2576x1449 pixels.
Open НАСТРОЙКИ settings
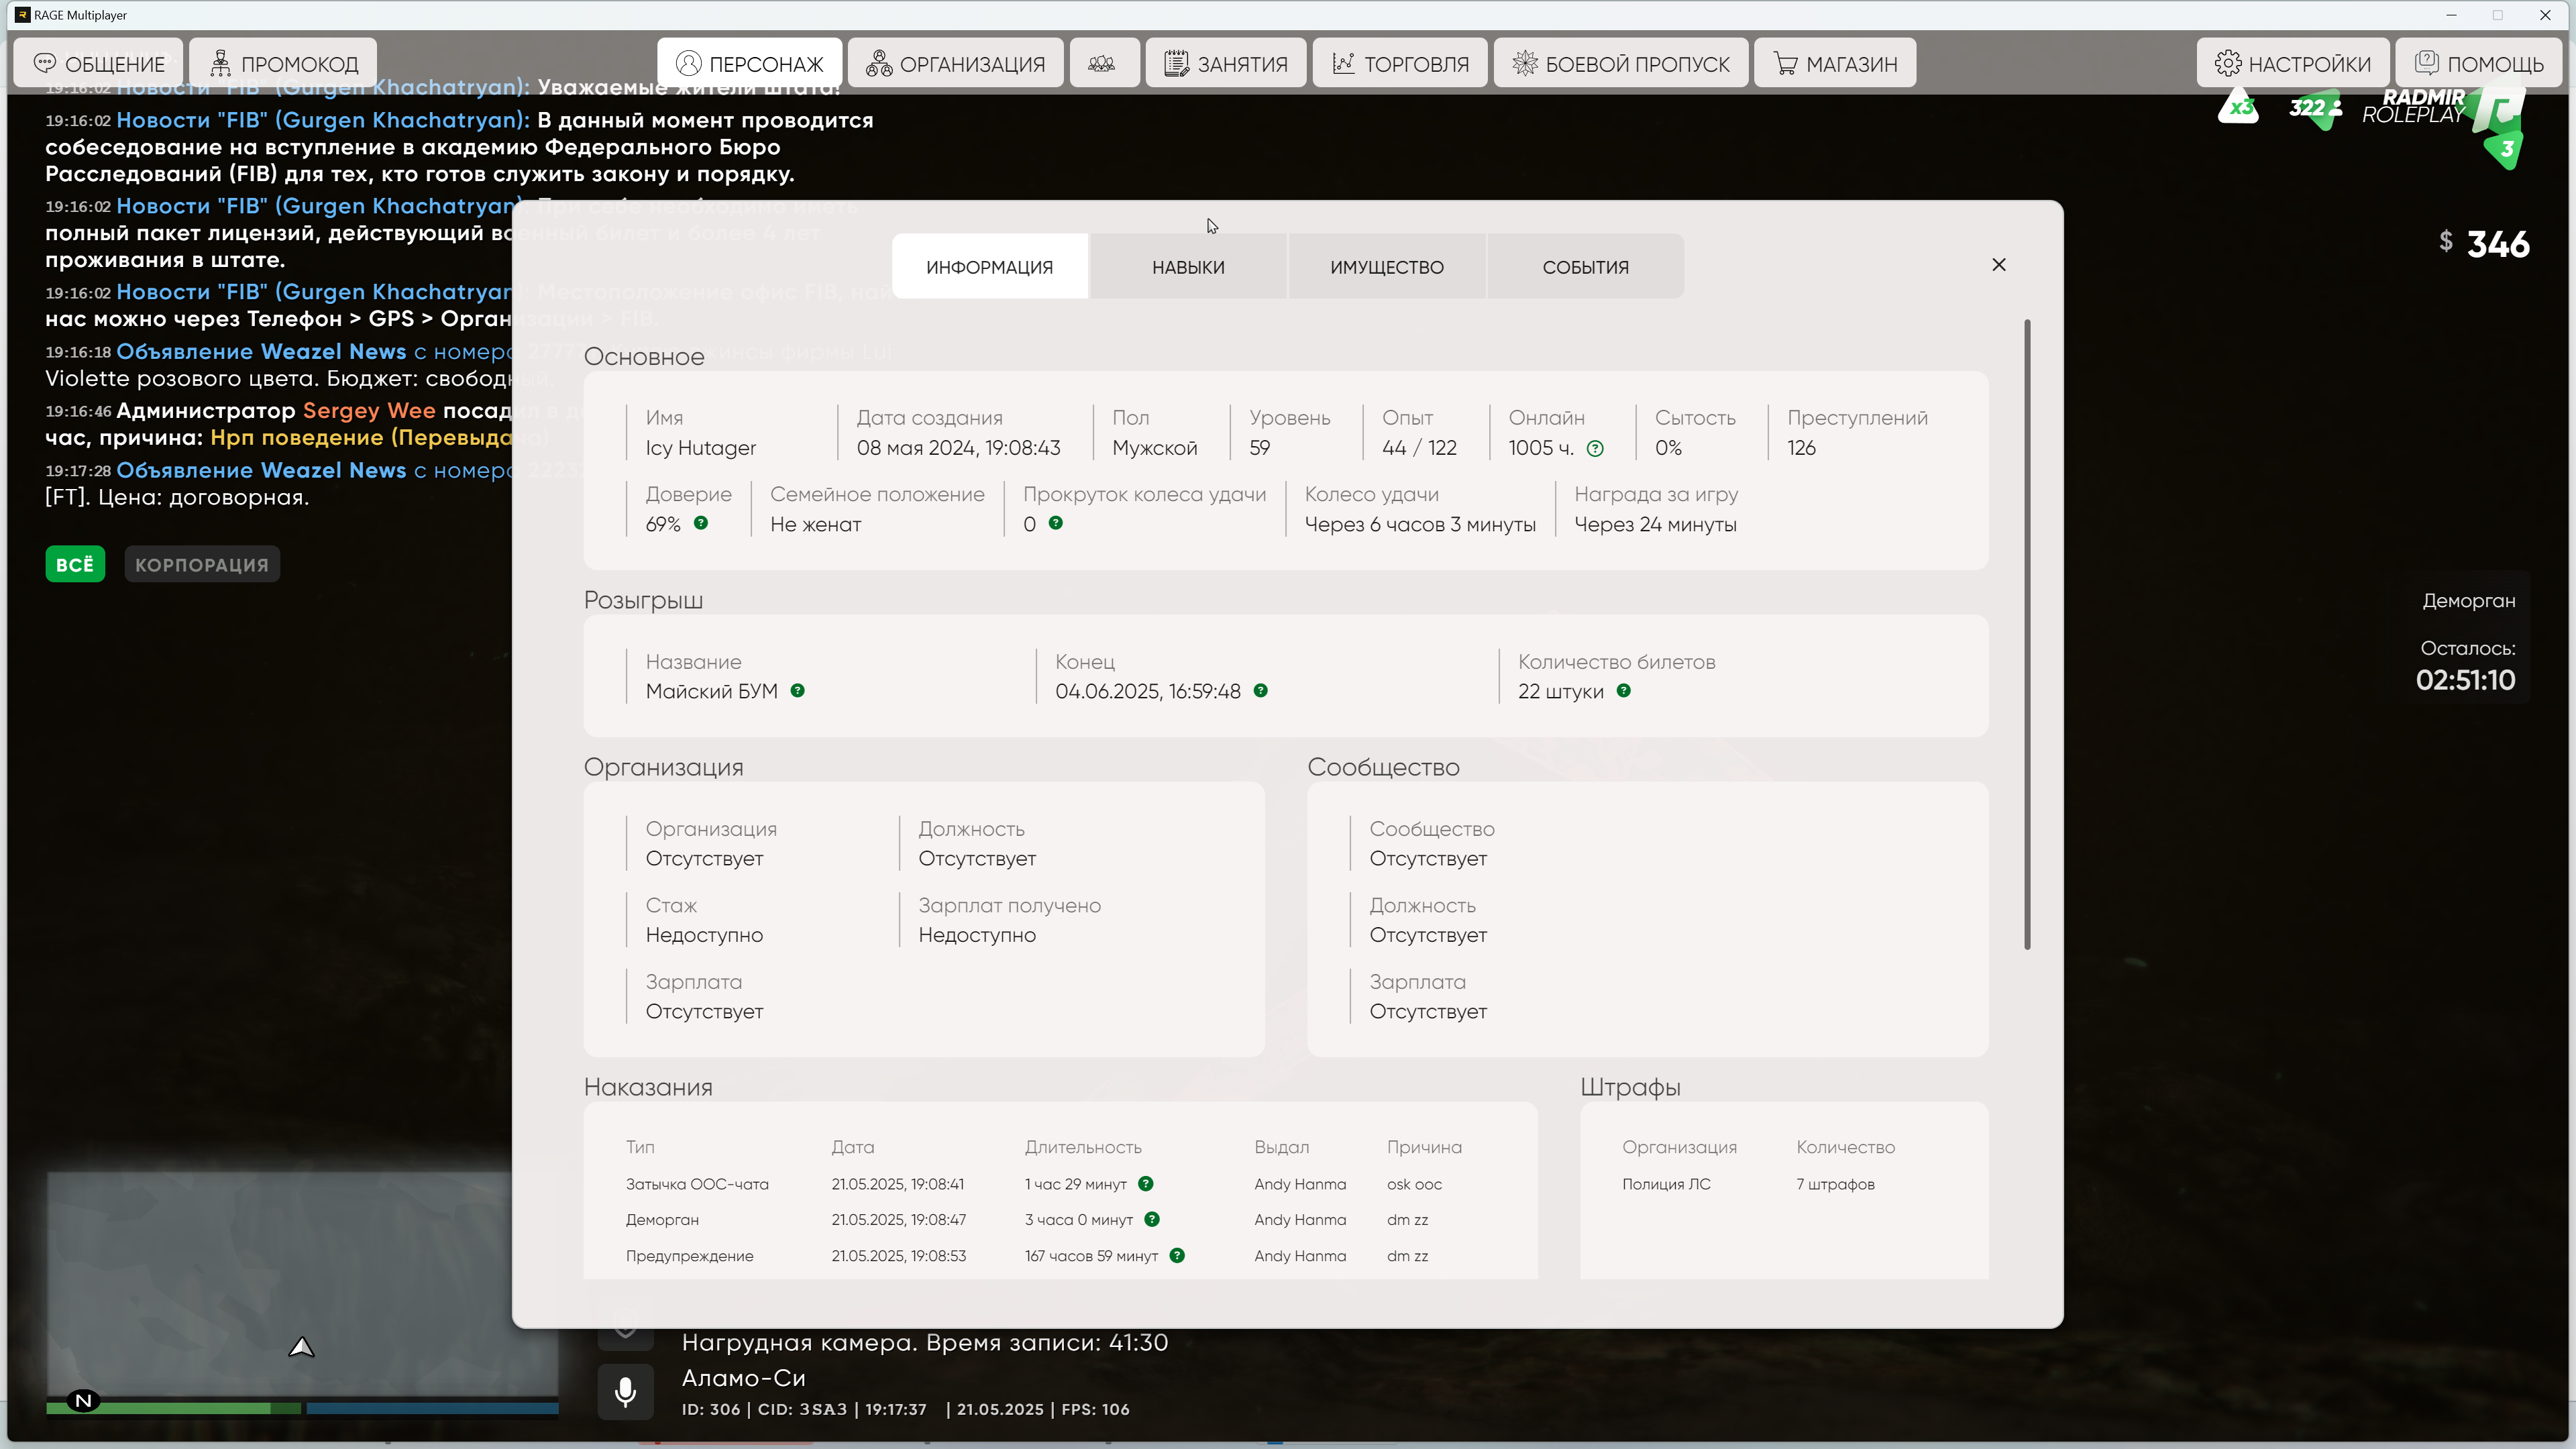click(2292, 63)
